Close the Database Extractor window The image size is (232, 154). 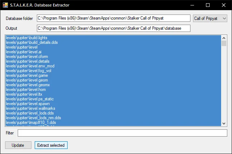click(224, 5)
